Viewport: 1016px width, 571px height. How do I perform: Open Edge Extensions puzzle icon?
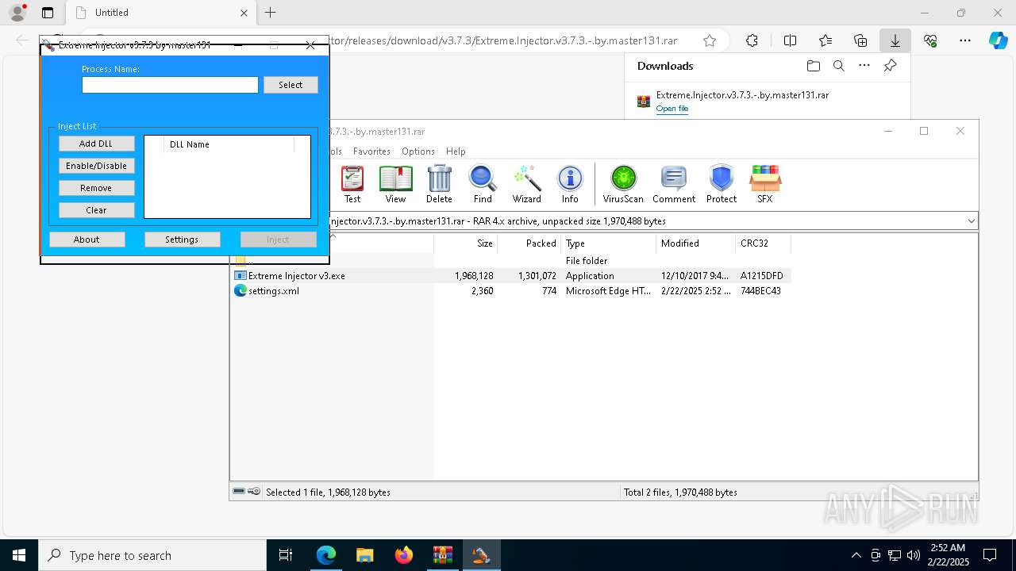pos(752,40)
